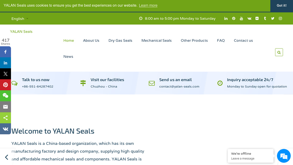Image resolution: width=293 pixels, height=165 pixels.
Task: Click the left arrow at page bottom
Action: point(7,157)
